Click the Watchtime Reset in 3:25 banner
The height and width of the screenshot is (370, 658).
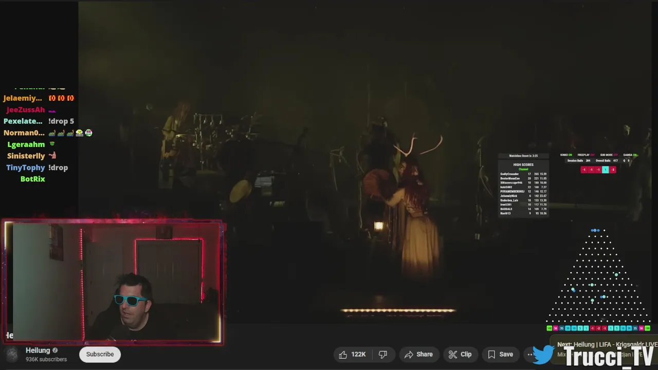523,156
